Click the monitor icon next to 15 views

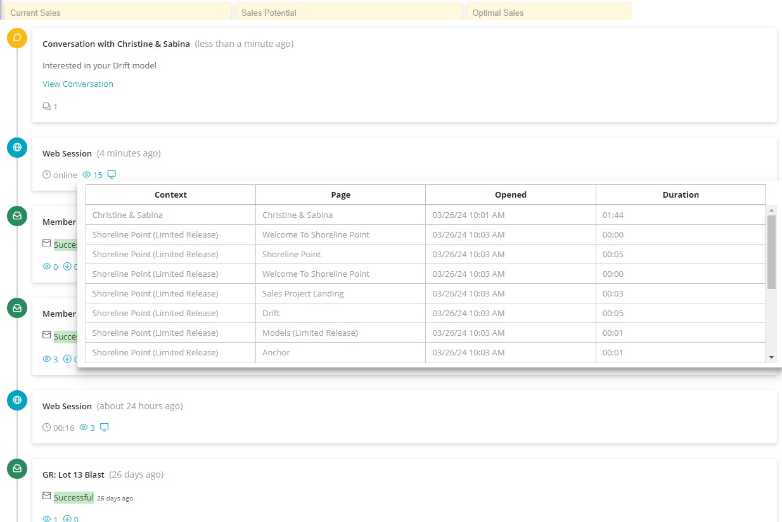point(112,175)
